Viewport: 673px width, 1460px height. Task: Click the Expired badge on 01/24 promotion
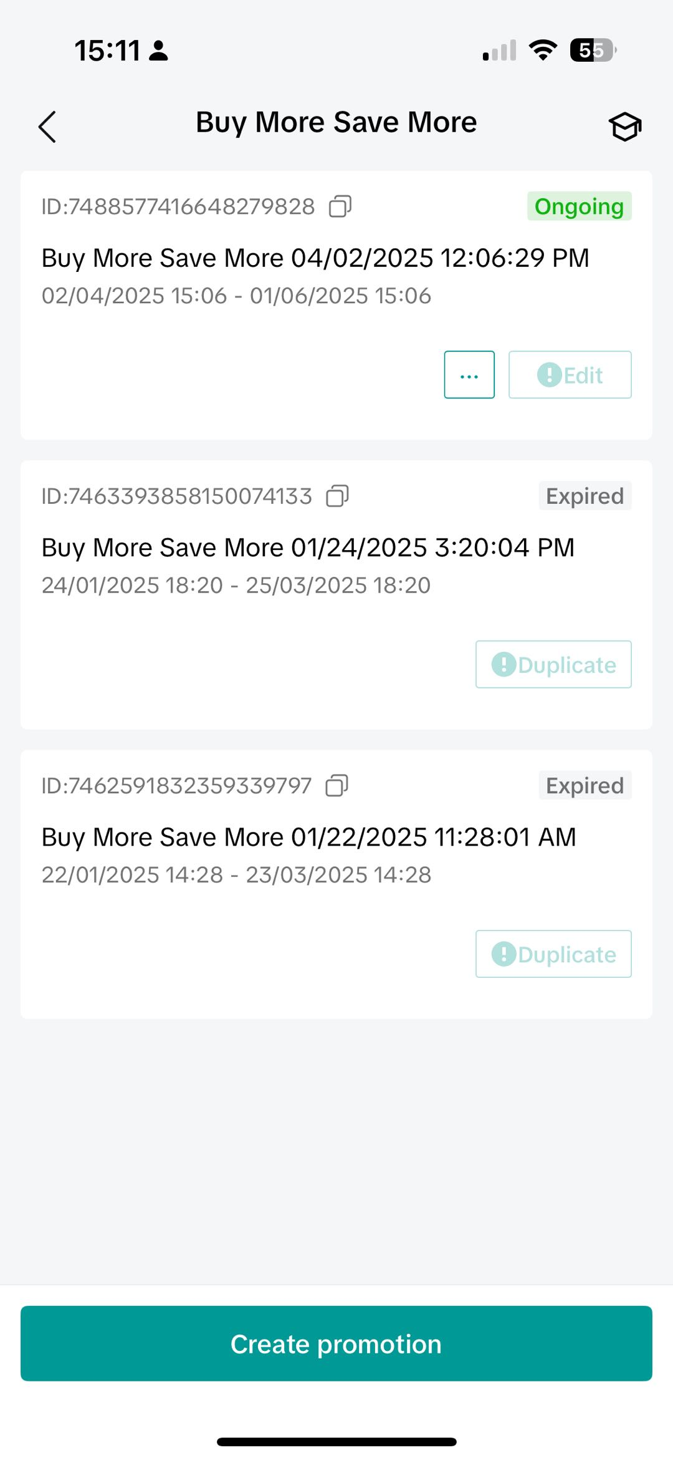point(585,496)
